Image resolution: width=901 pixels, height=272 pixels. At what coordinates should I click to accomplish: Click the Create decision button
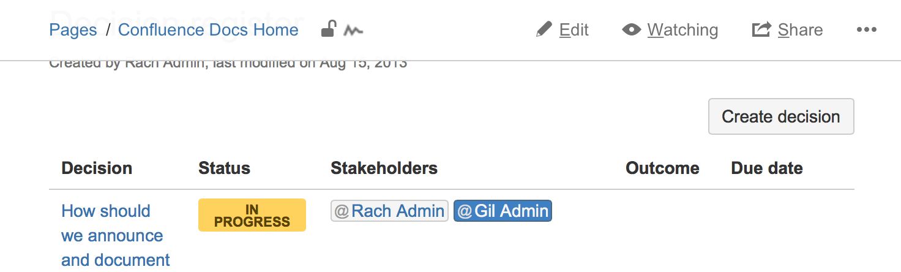tap(781, 116)
